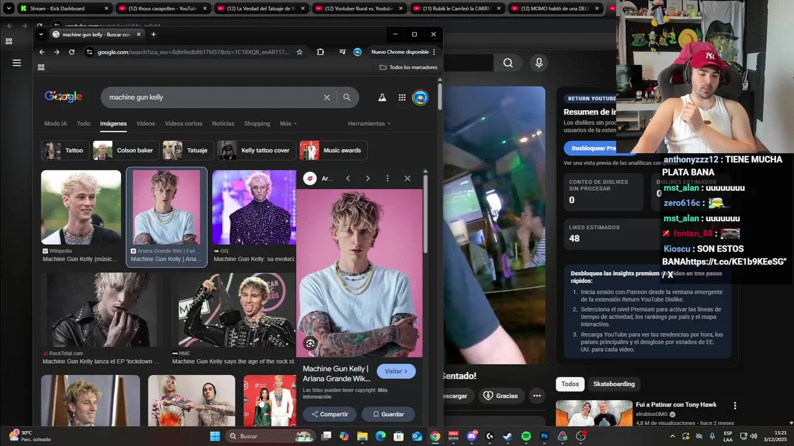The image size is (794, 446).
Task: Search this image with Google Lens
Action: pyautogui.click(x=310, y=343)
